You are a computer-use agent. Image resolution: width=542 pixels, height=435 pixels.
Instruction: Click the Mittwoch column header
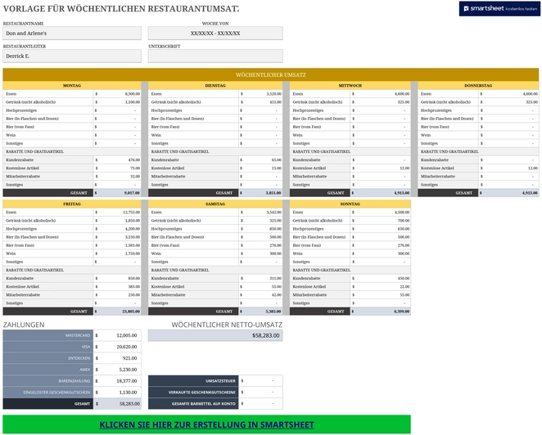(350, 86)
